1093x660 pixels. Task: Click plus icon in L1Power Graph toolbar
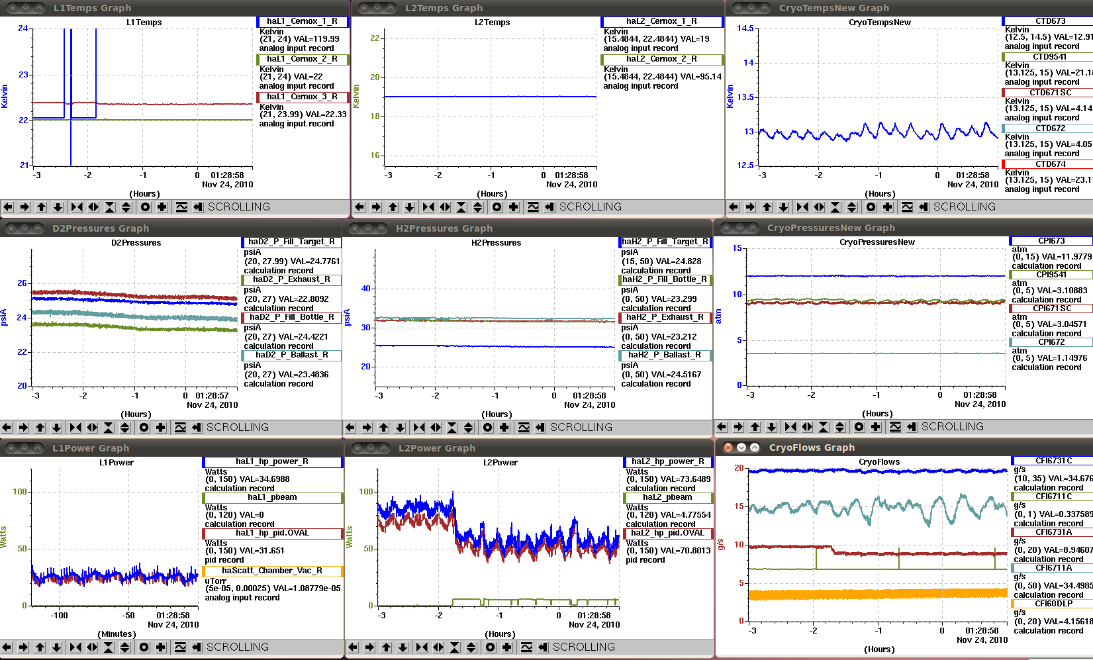click(161, 647)
